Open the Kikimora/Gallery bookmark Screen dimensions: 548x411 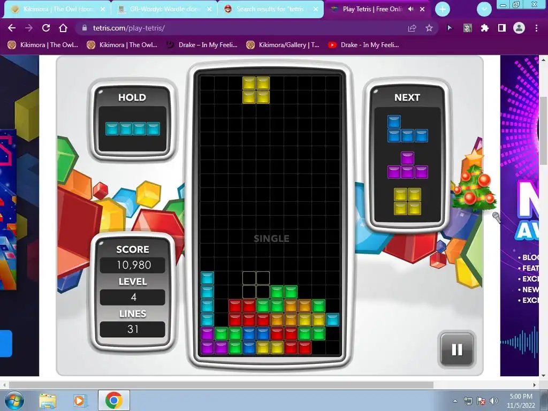pos(283,45)
